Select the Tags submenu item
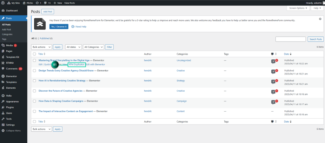The width and height of the screenshot is (325, 143). (x=4, y=39)
